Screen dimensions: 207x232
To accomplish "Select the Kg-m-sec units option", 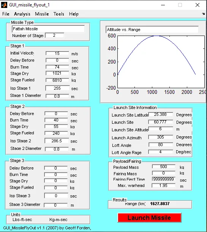I will [x=58, y=220].
